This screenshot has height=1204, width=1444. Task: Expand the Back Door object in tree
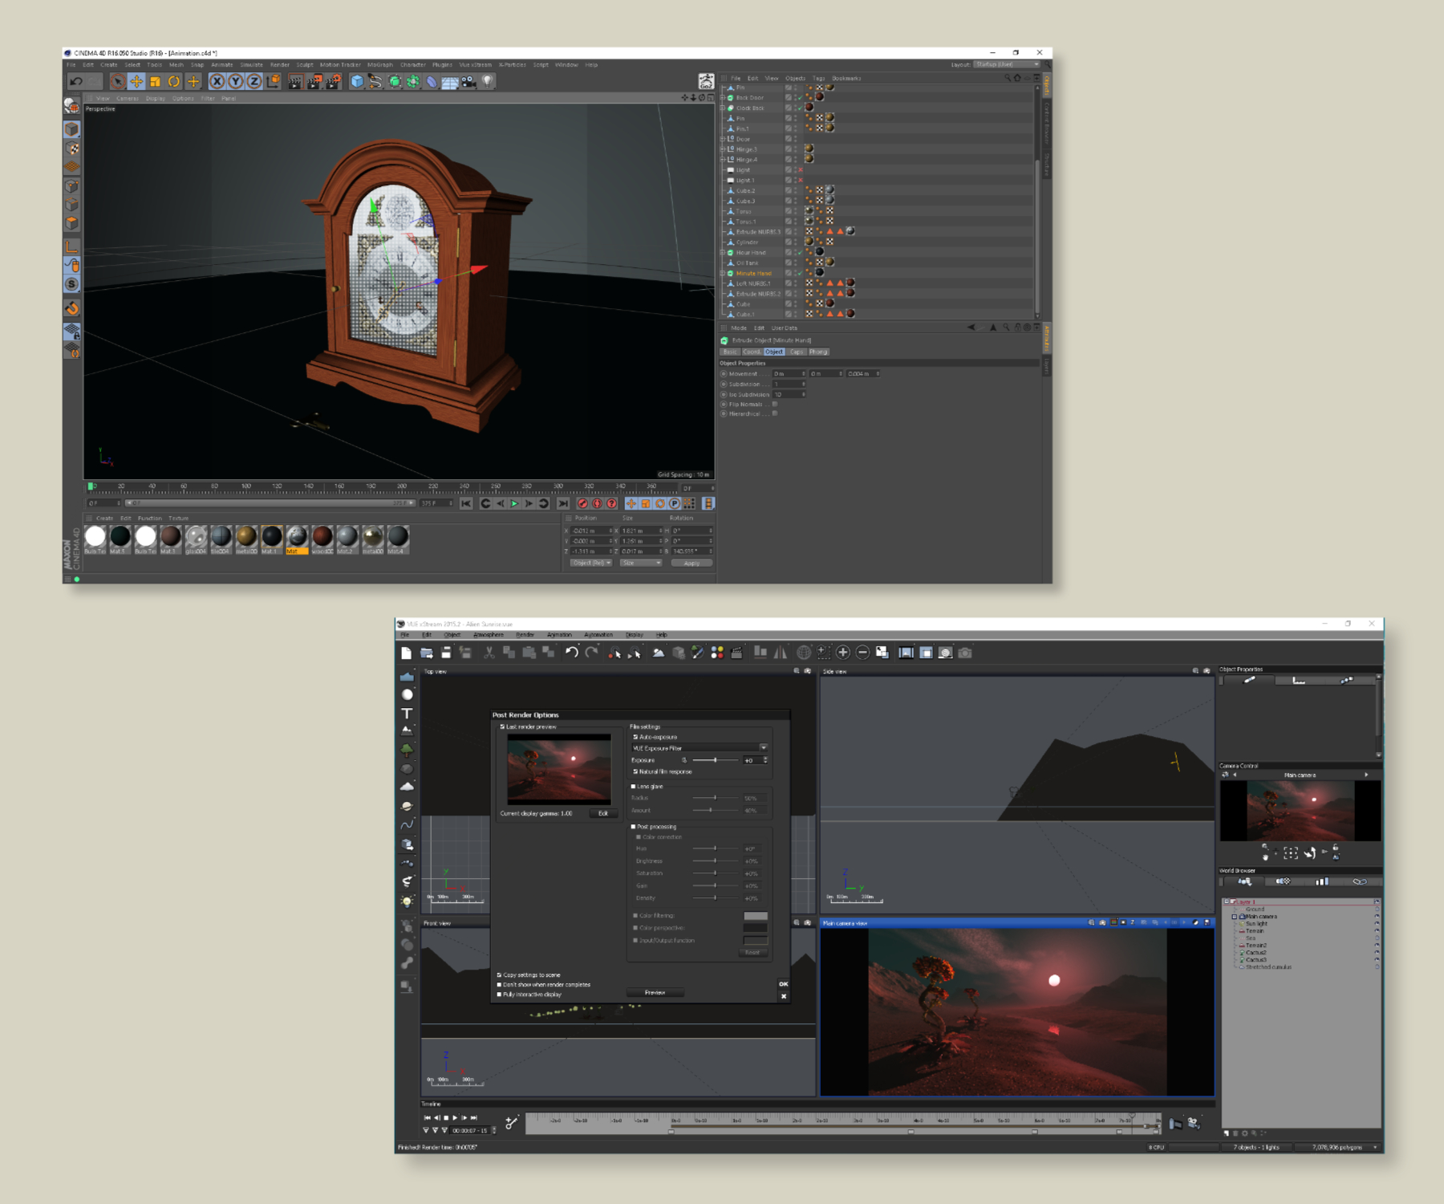722,97
